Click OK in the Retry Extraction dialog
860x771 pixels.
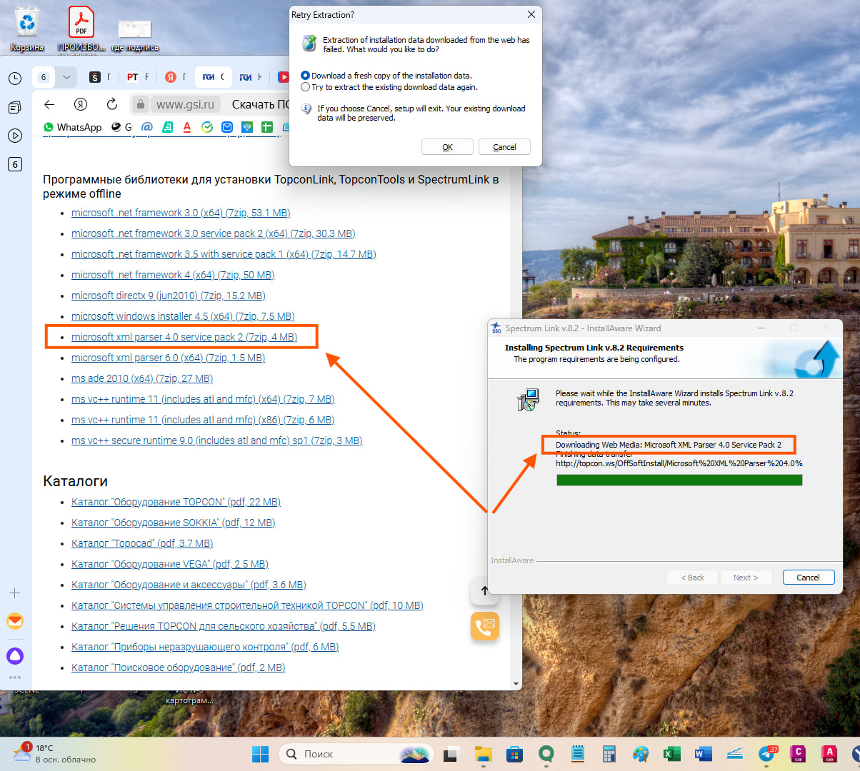[447, 147]
